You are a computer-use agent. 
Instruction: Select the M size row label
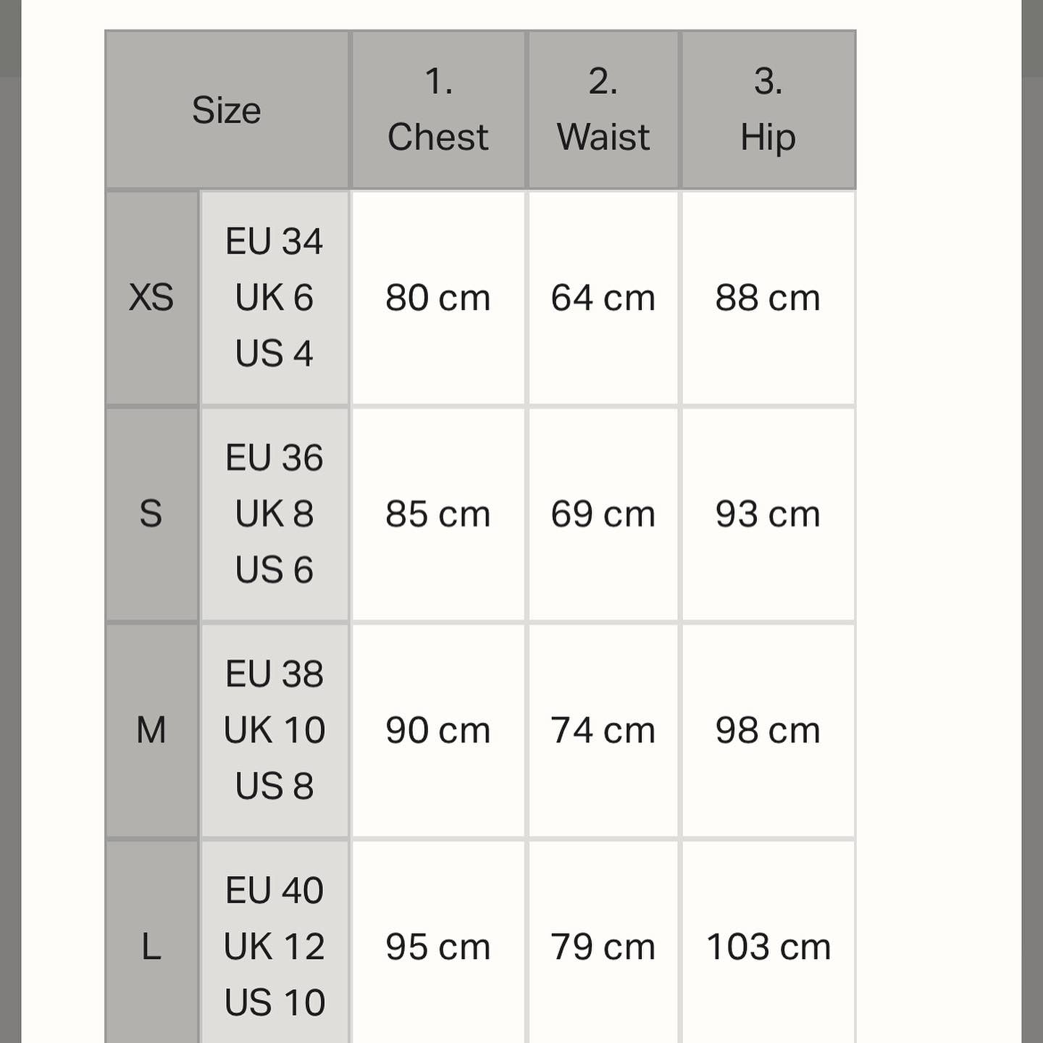click(151, 730)
